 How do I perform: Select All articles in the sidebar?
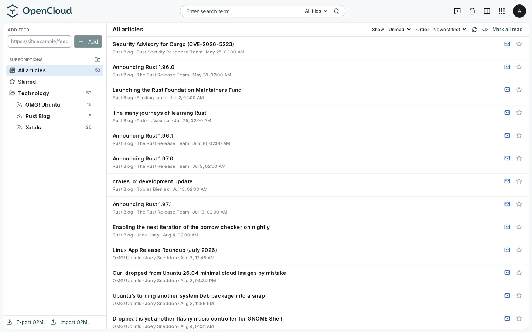[55, 70]
